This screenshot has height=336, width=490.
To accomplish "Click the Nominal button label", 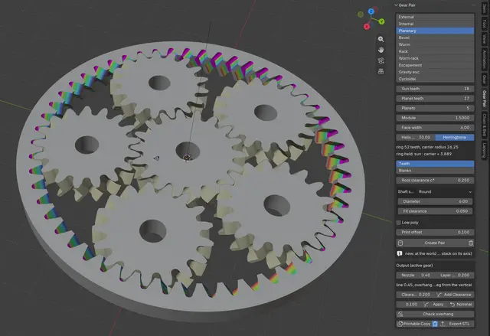I will coord(464,304).
